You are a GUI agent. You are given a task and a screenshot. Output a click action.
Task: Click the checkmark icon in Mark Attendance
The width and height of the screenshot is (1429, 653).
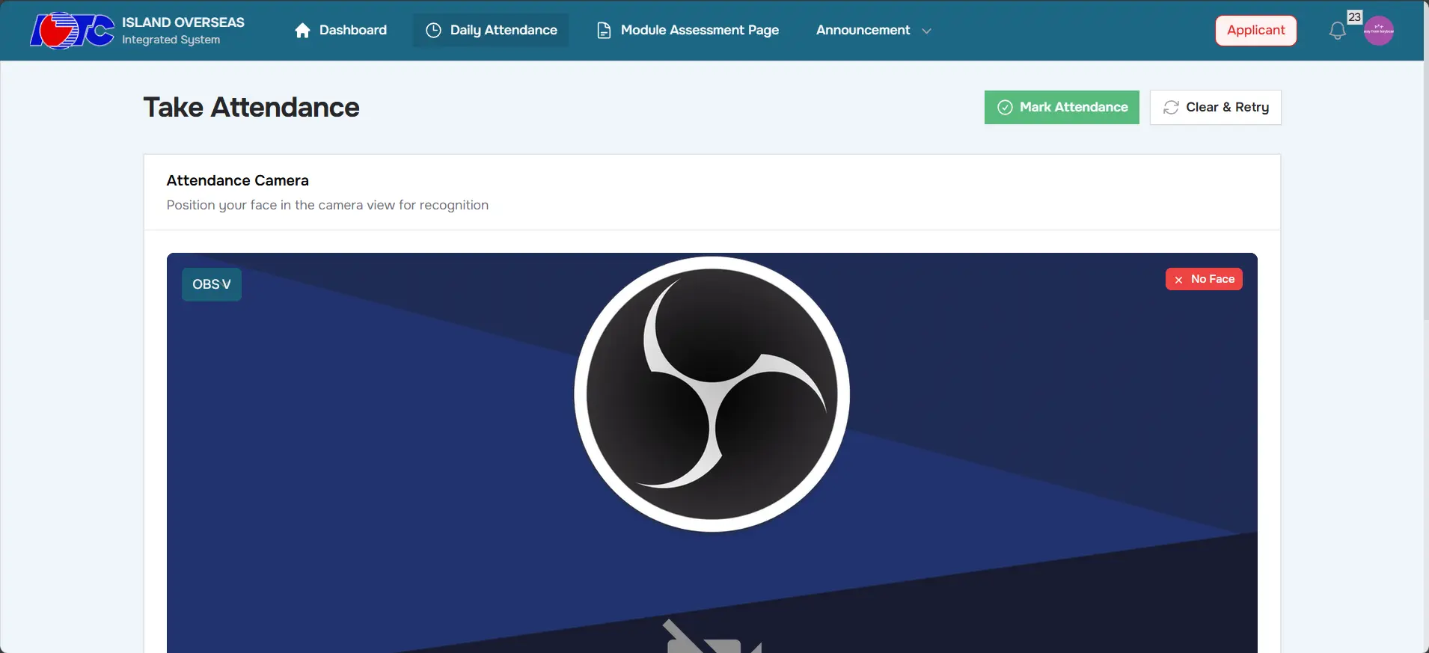coord(1005,108)
